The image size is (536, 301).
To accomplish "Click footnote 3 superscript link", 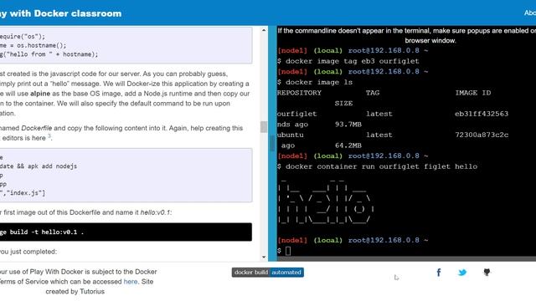I will pyautogui.click(x=49, y=136).
